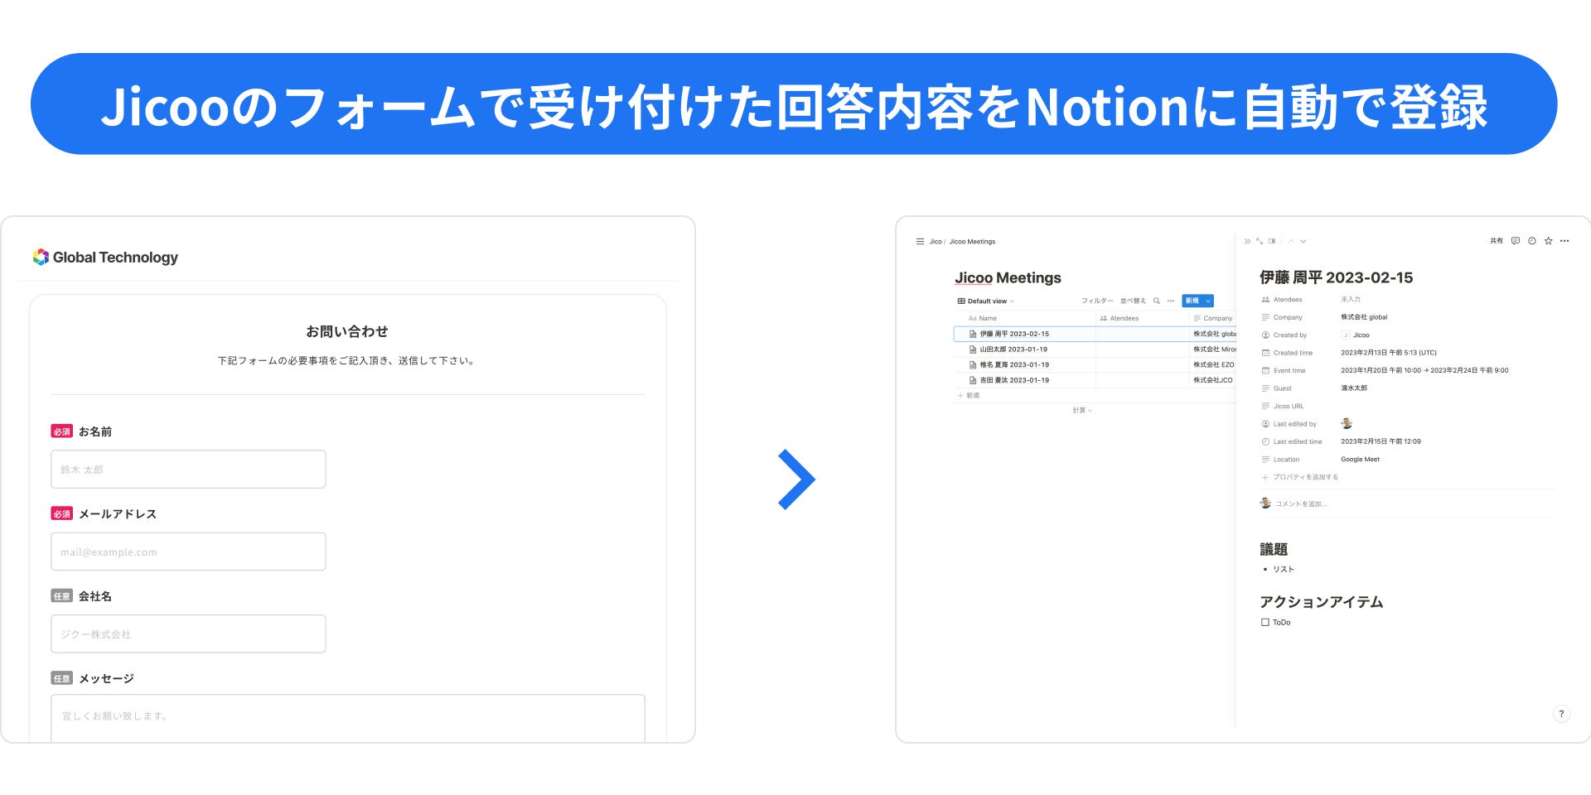Favorite the page with star icon
The image size is (1591, 795).
[1548, 241]
